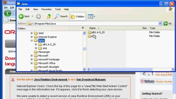
Task: Click folder tree scroll down arrow
Action: [84, 69]
